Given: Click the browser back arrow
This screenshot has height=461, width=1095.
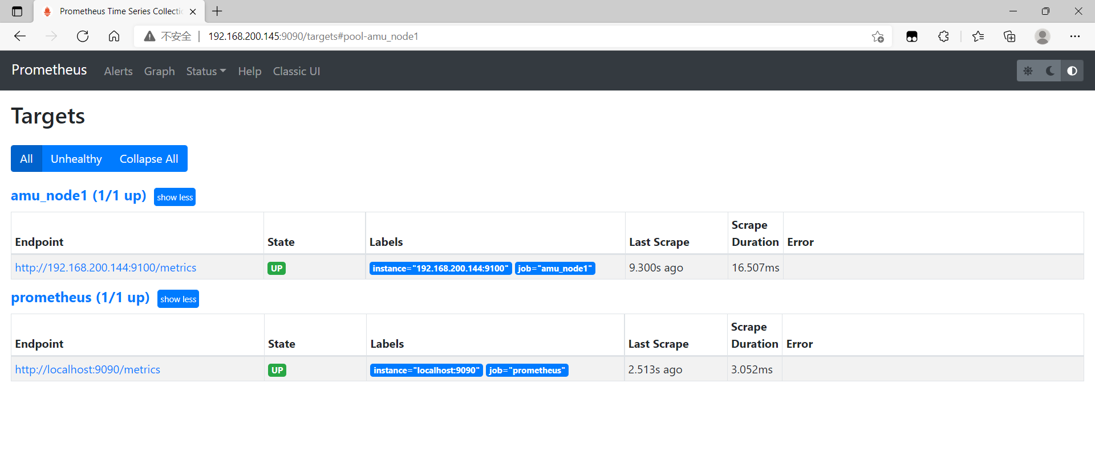Looking at the screenshot, I should click(20, 36).
